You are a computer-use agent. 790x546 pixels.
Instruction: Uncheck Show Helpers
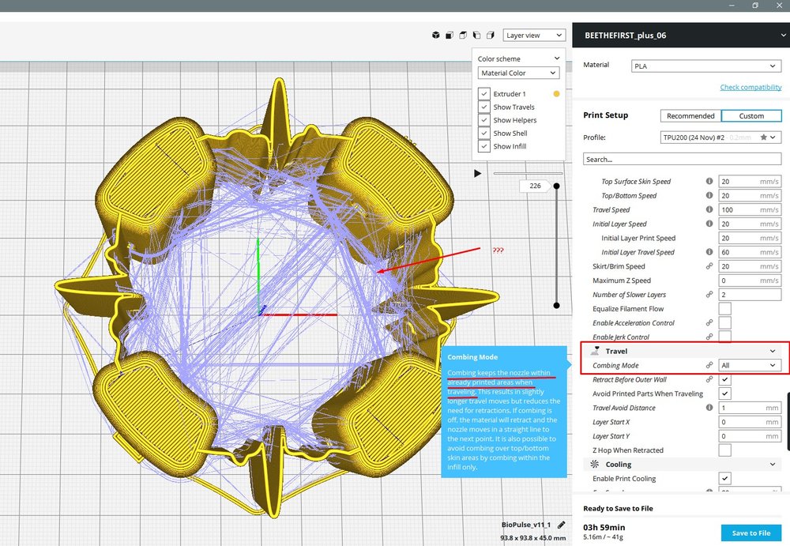coord(483,120)
